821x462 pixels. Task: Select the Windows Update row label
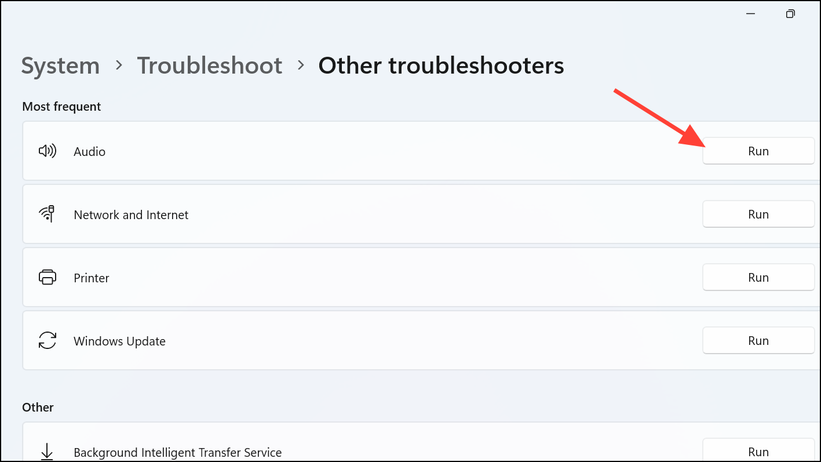click(119, 341)
